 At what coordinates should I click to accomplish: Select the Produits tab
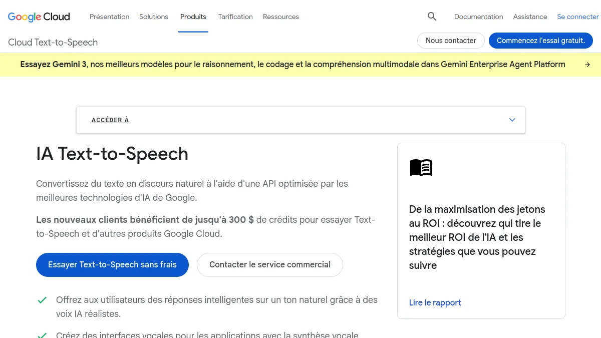[x=193, y=17]
